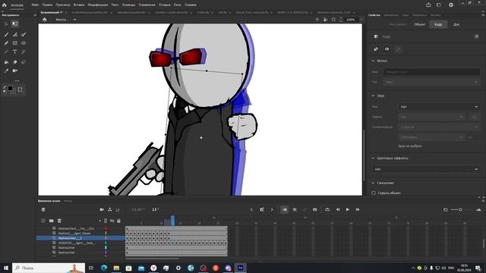Click the swap stroke and fill colors icon
486x273 pixels.
pos(5,89)
